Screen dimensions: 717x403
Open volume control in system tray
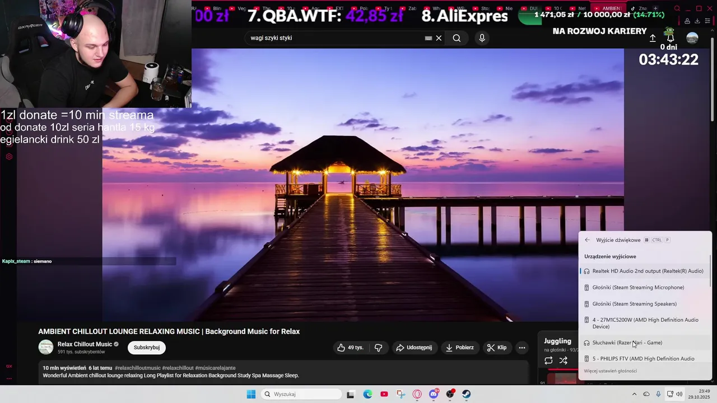(x=679, y=394)
